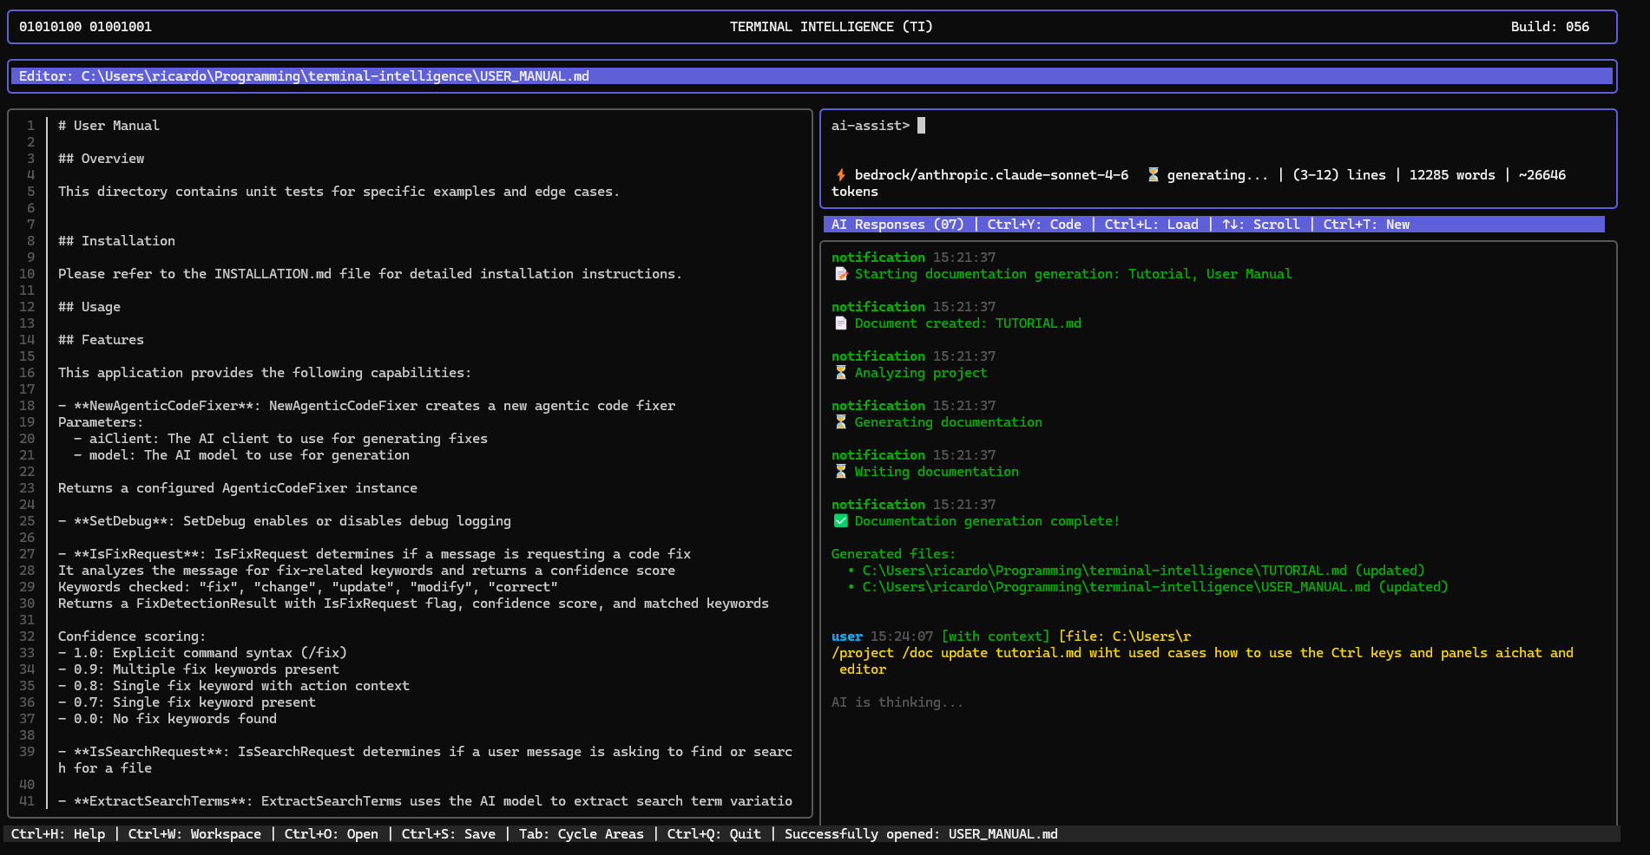Click the Scroll arrows control in responses header

(x=1259, y=224)
